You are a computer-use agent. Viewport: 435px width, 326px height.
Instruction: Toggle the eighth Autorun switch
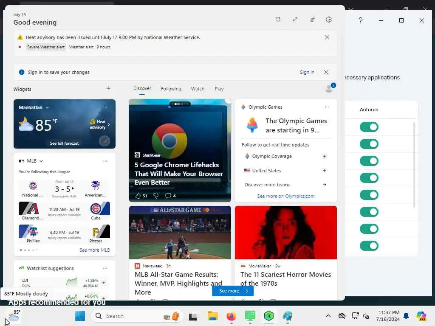[x=369, y=246]
